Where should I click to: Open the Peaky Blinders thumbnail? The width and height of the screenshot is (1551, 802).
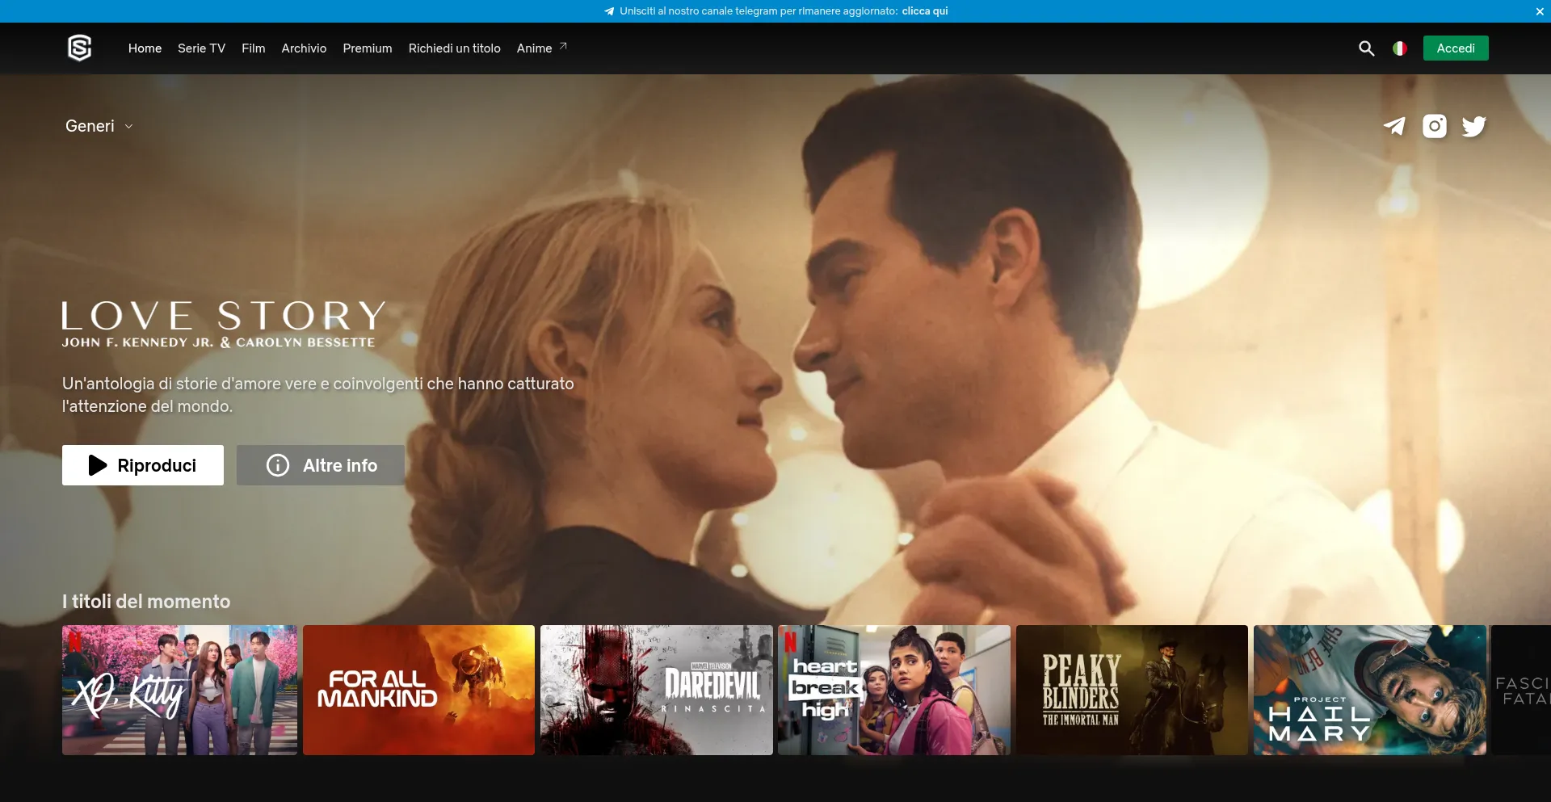tap(1132, 690)
